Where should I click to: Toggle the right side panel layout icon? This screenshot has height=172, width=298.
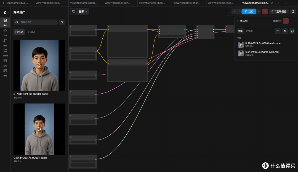pyautogui.click(x=293, y=12)
